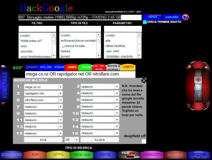Click the Azzera reset button

pos(100,140)
